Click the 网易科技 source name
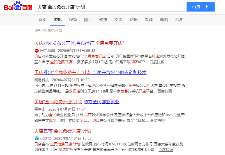The image size is (225, 155). [42, 80]
